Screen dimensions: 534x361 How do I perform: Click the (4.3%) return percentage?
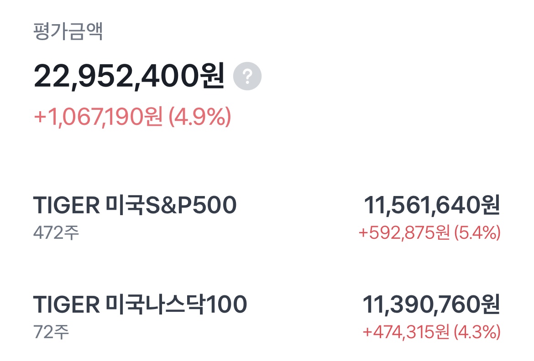coord(478,332)
